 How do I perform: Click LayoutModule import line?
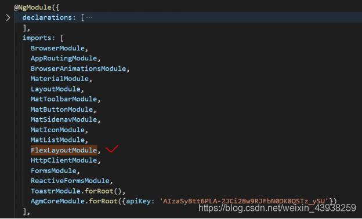click(x=56, y=89)
